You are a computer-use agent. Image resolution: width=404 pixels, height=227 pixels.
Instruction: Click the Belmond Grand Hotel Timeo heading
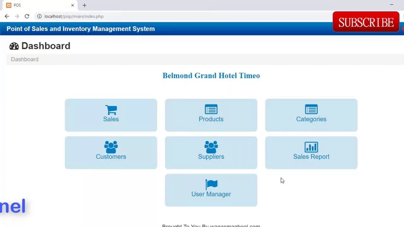211,76
